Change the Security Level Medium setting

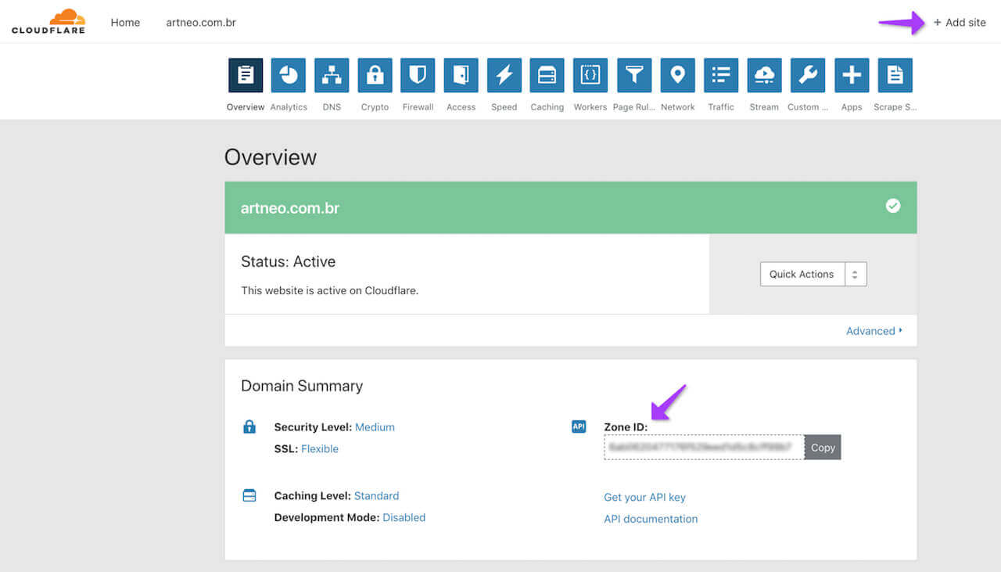tap(375, 427)
